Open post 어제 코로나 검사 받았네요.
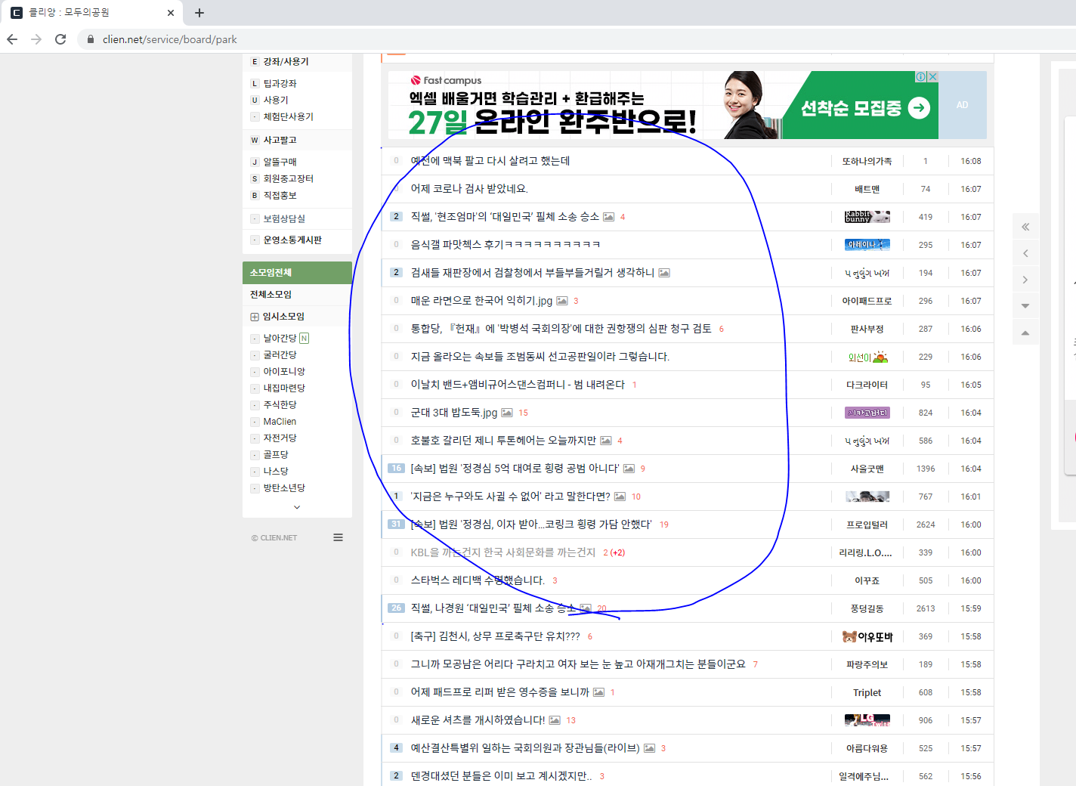1076x786 pixels. point(469,189)
